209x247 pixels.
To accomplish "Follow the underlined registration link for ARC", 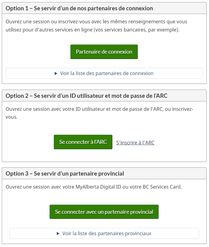I will 135,142.
